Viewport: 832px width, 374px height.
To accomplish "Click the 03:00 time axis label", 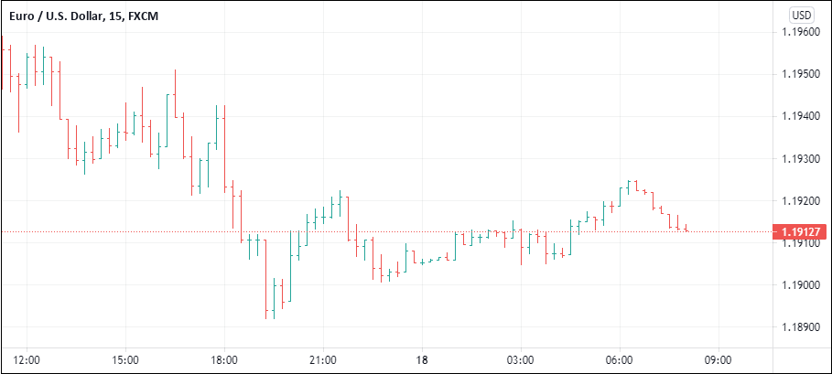I will (521, 360).
